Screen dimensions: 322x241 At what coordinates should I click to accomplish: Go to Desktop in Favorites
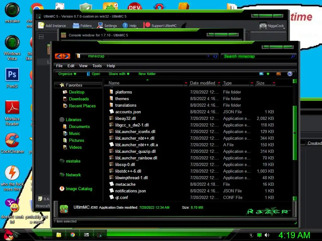point(77,92)
